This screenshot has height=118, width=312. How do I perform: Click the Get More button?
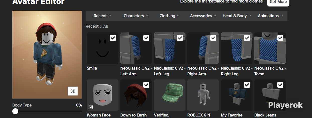[x=278, y=2]
